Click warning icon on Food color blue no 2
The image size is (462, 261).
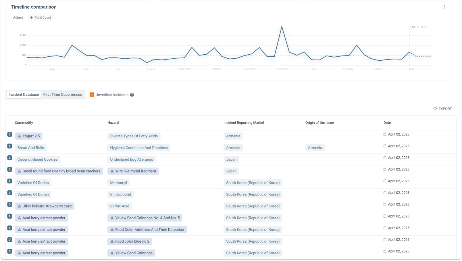(x=112, y=241)
